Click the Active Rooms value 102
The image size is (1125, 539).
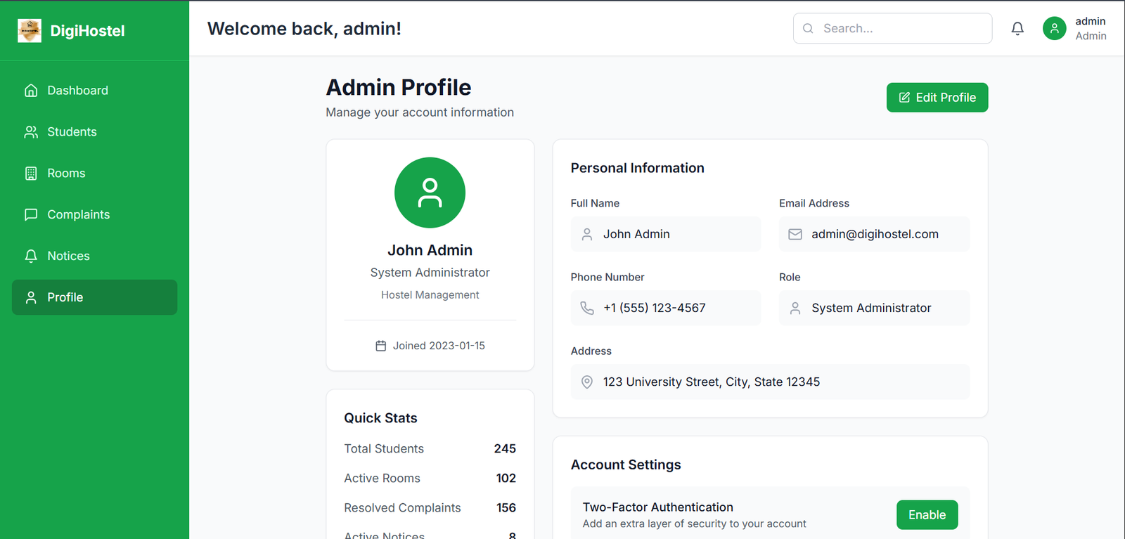tap(506, 479)
